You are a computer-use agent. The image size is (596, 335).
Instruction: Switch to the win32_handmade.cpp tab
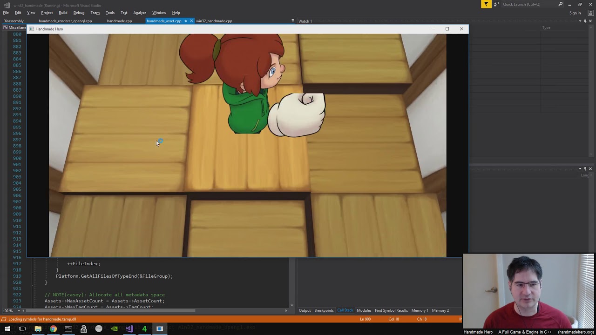(214, 21)
